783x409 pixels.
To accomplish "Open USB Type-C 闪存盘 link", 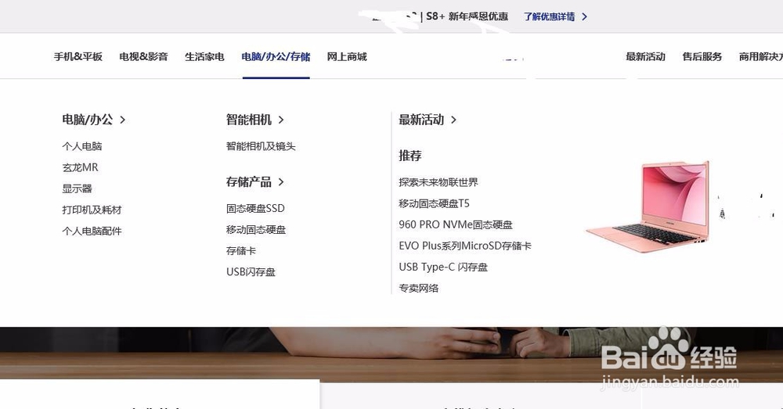I will click(443, 267).
